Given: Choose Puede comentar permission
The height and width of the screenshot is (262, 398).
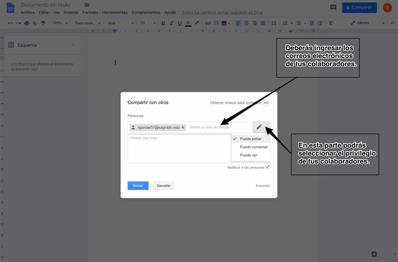Looking at the screenshot, I should click(x=254, y=147).
